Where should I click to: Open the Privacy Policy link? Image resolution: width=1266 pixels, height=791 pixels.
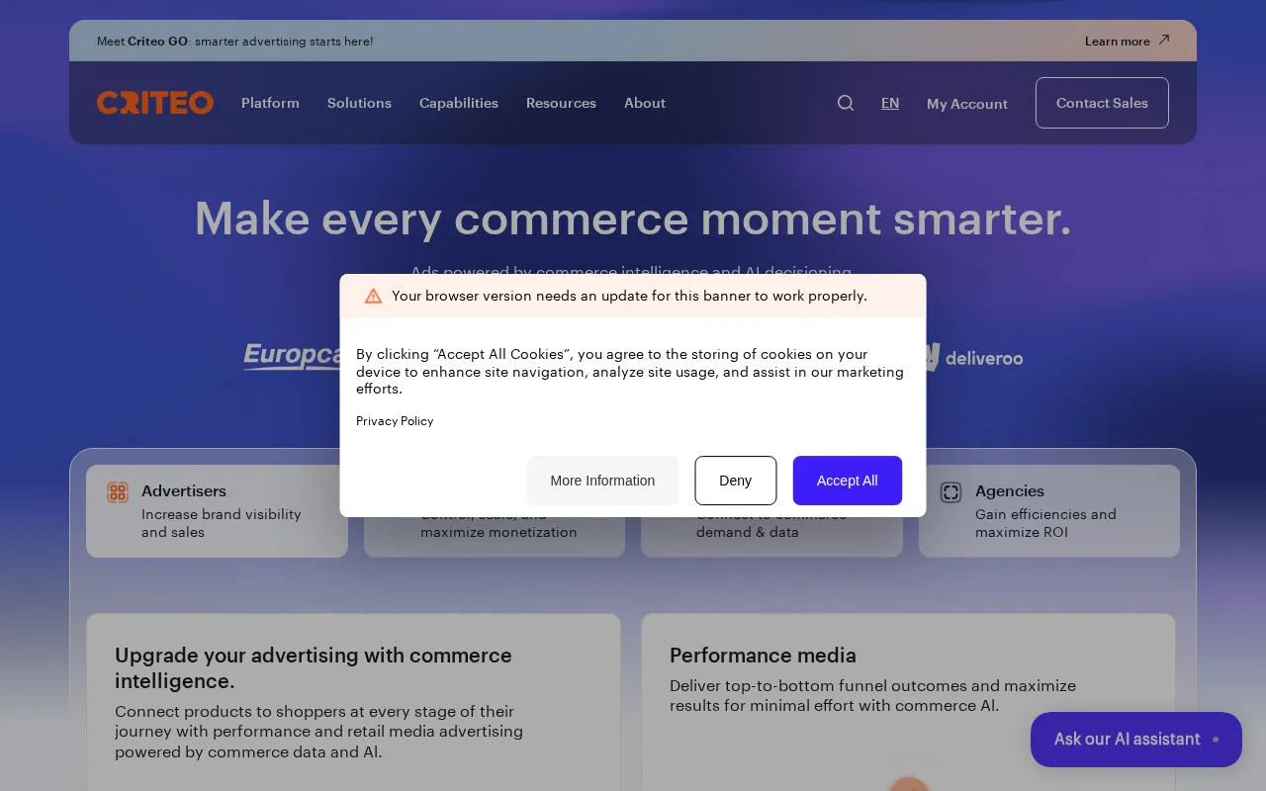click(395, 421)
